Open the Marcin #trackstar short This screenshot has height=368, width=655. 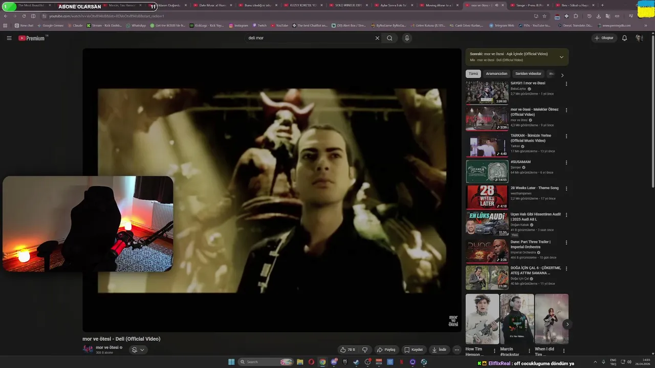(x=517, y=319)
